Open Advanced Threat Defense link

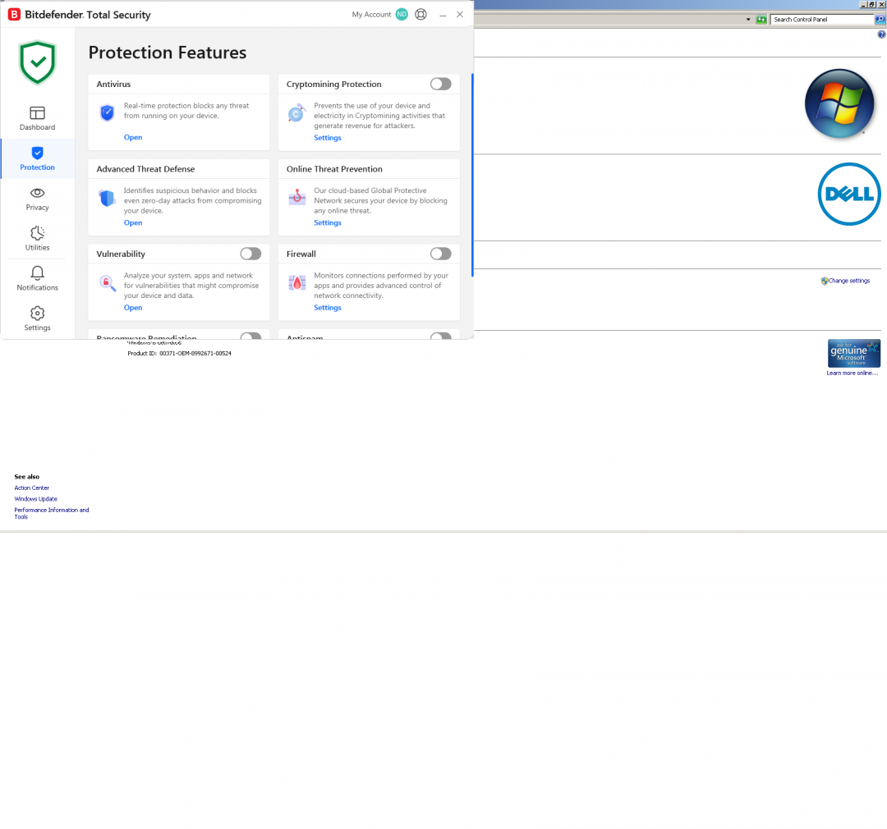pyautogui.click(x=133, y=222)
